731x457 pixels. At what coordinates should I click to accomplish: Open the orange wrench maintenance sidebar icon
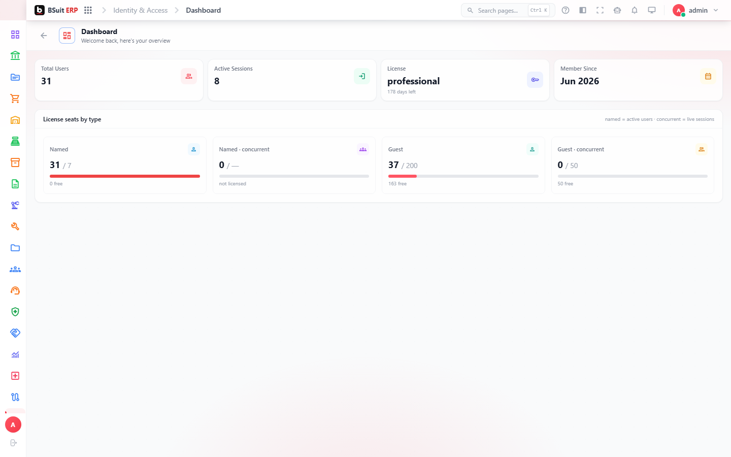pyautogui.click(x=15, y=226)
